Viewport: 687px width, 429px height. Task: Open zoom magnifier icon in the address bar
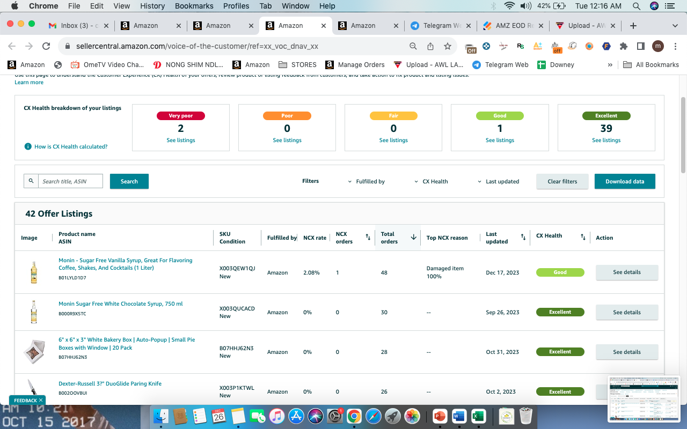coord(413,46)
